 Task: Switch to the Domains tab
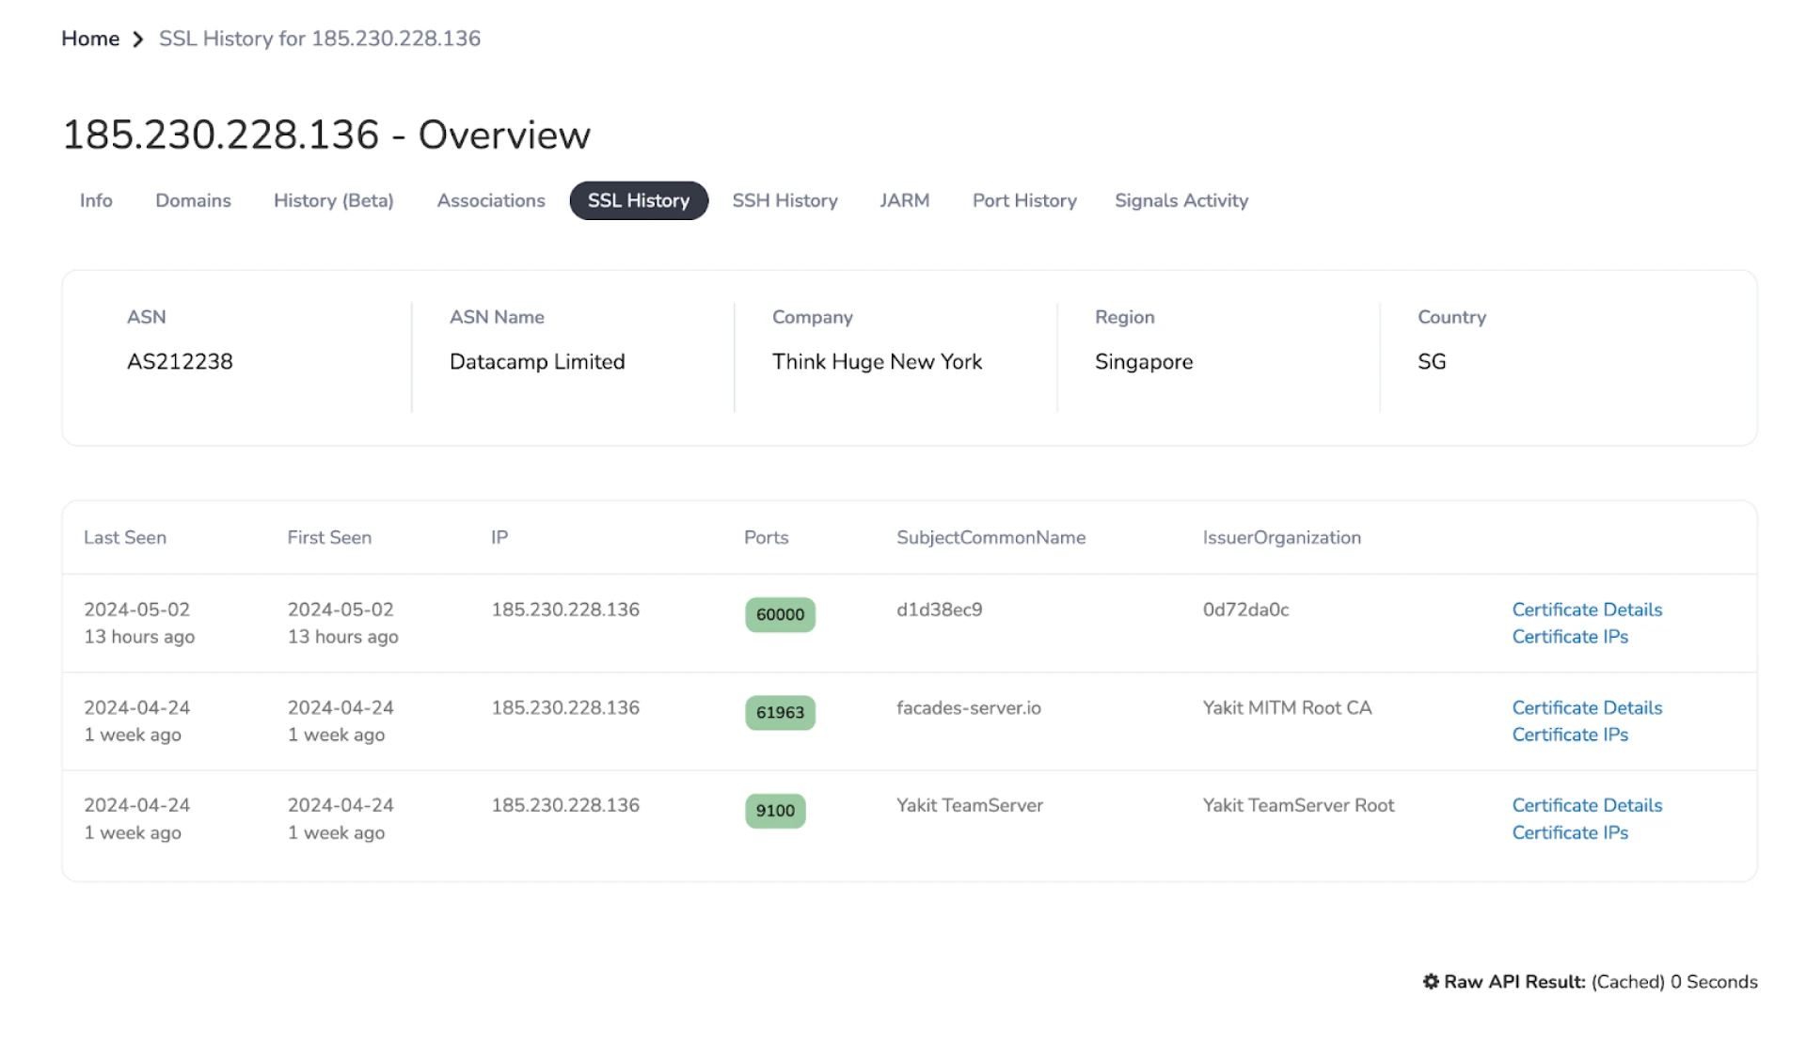[x=193, y=200]
